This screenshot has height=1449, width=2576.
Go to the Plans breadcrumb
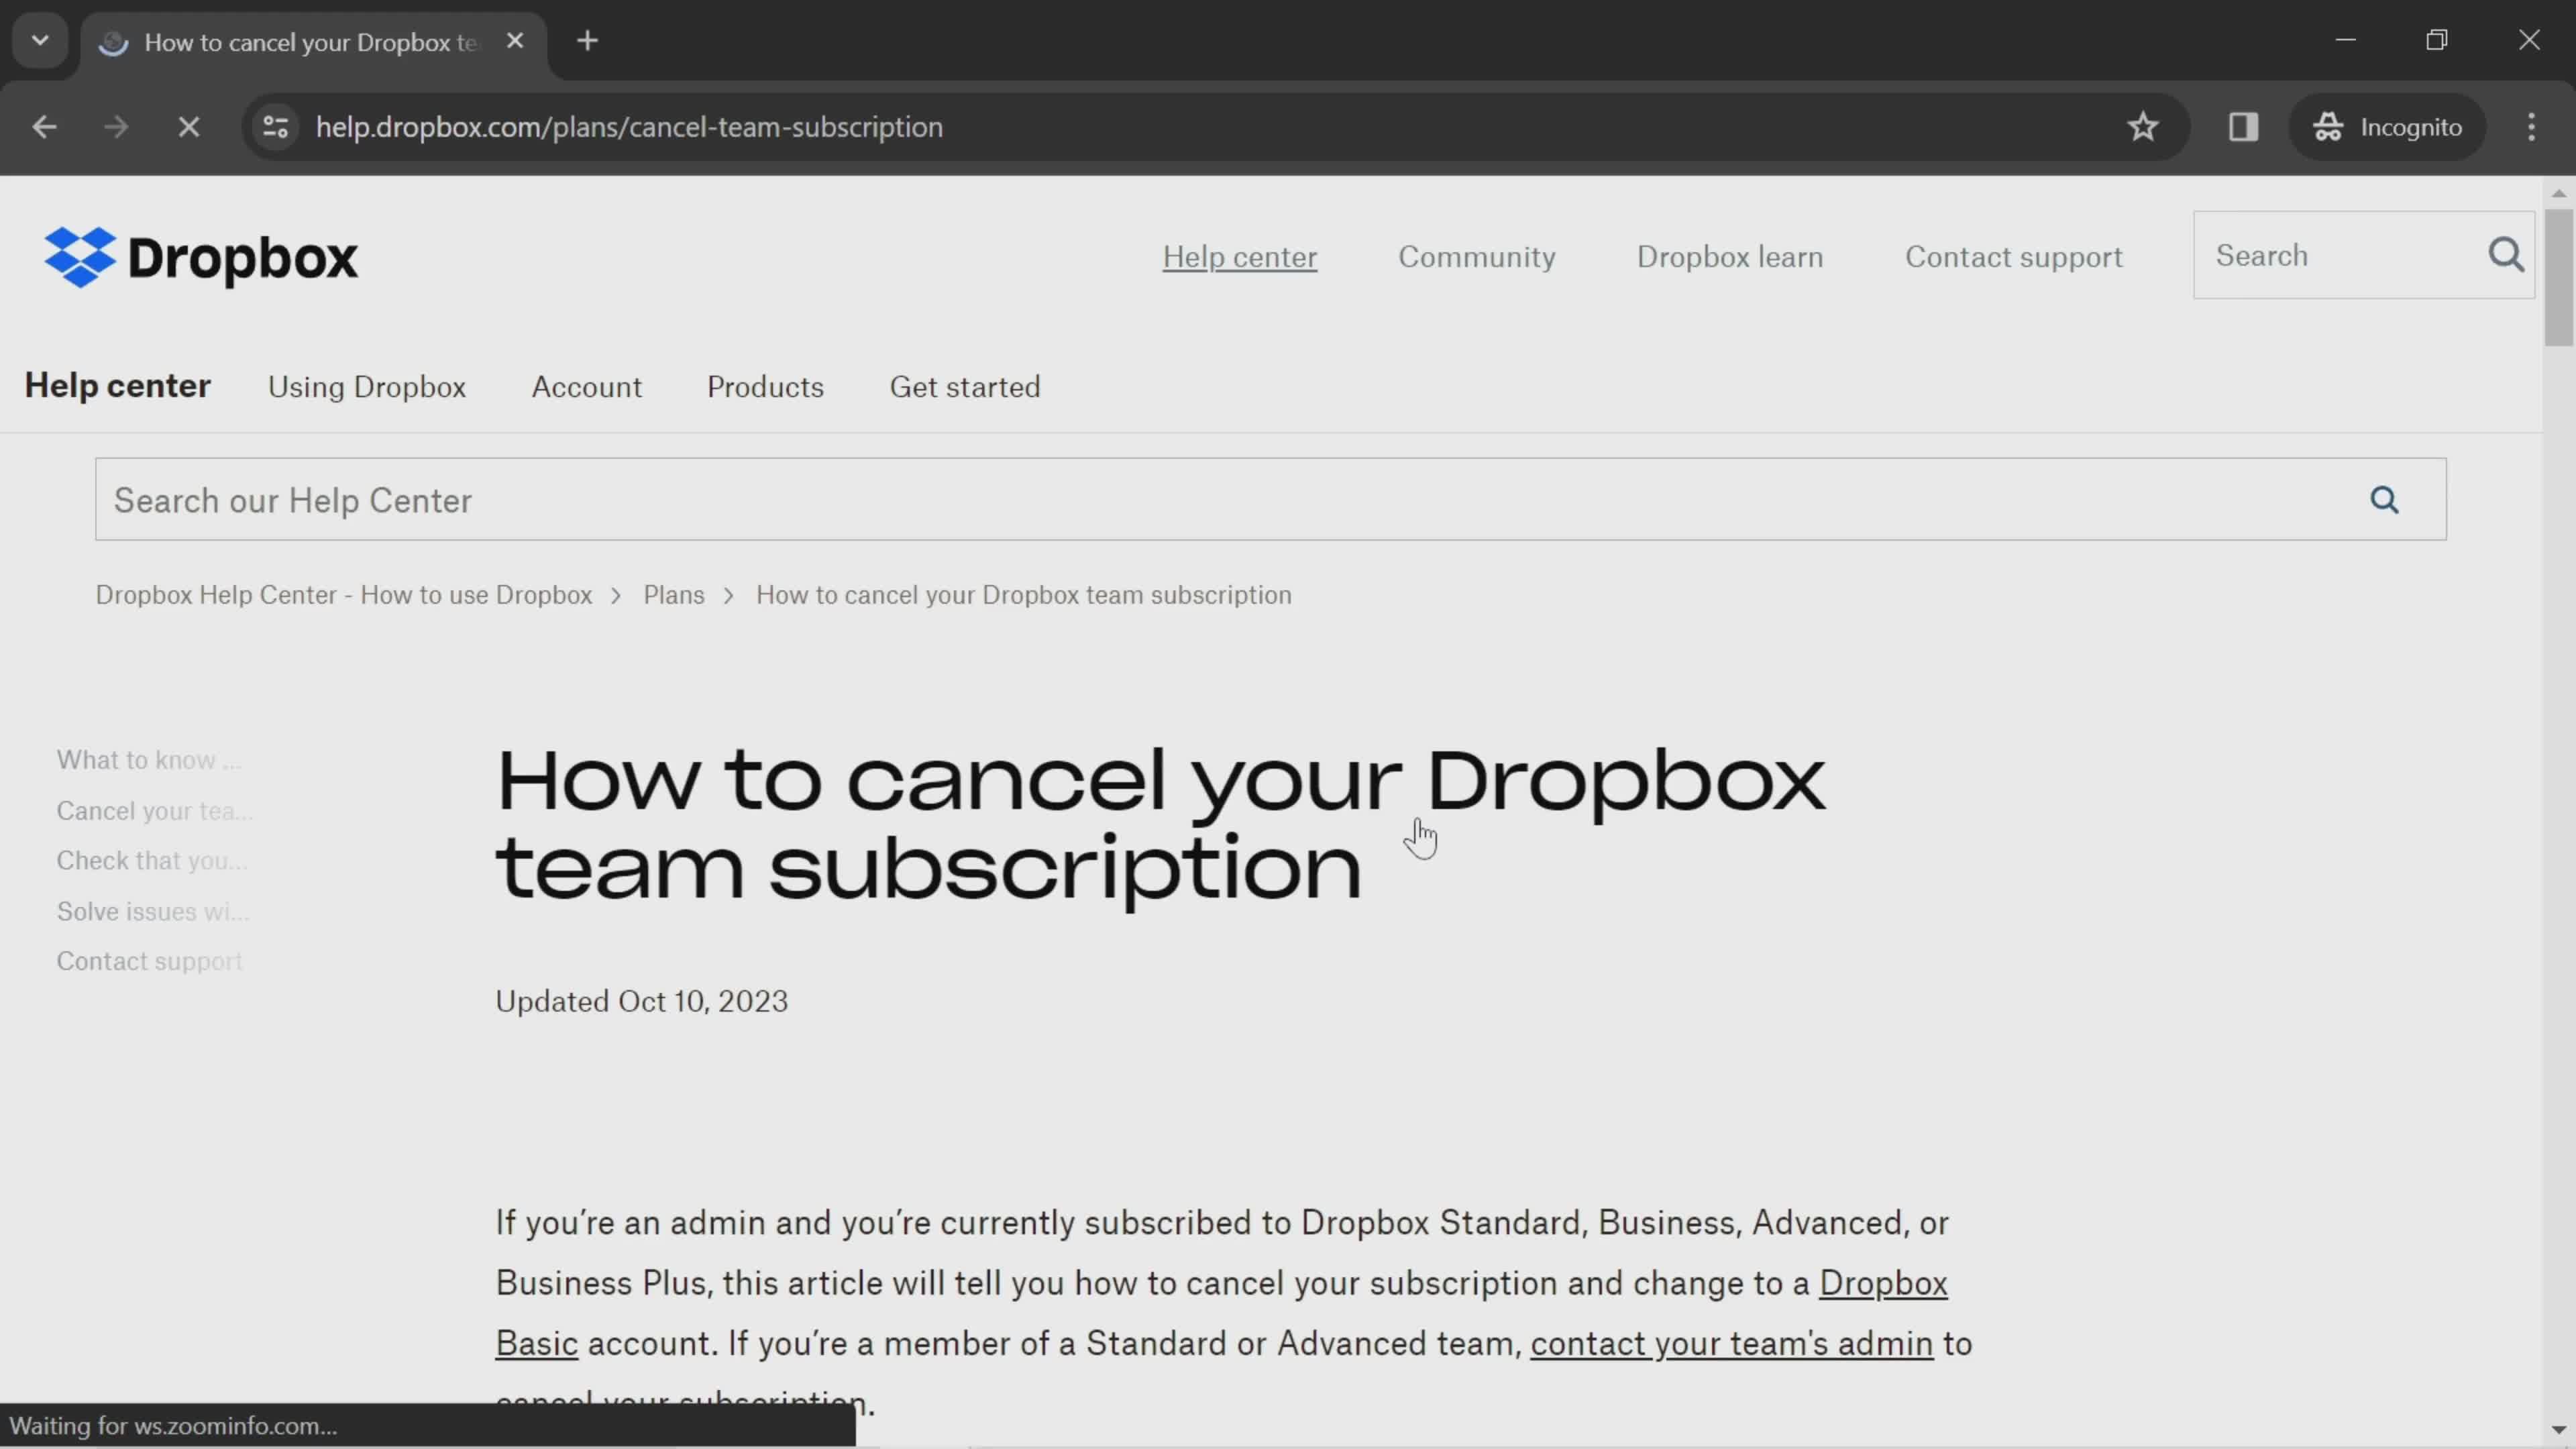pos(673,595)
